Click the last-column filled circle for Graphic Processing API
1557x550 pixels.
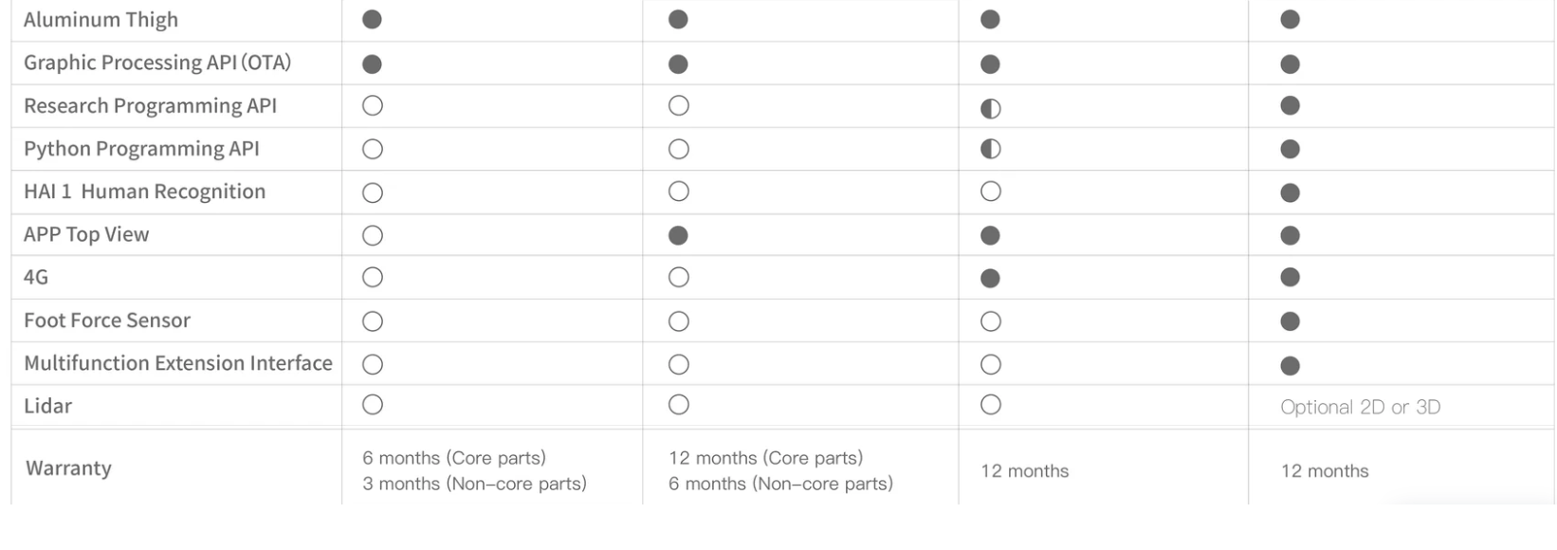[x=1290, y=64]
